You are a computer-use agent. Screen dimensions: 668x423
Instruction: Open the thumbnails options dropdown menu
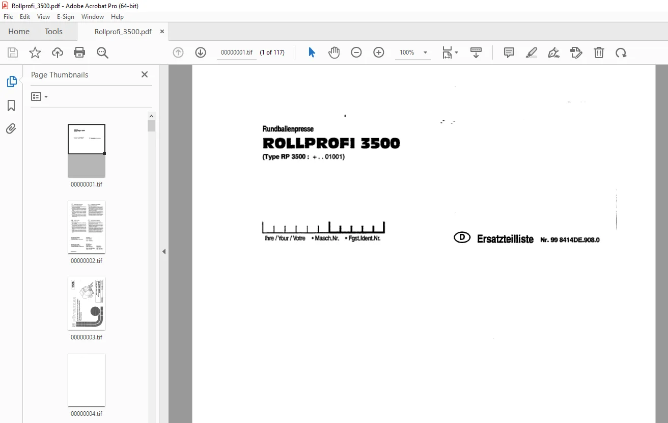click(x=39, y=96)
